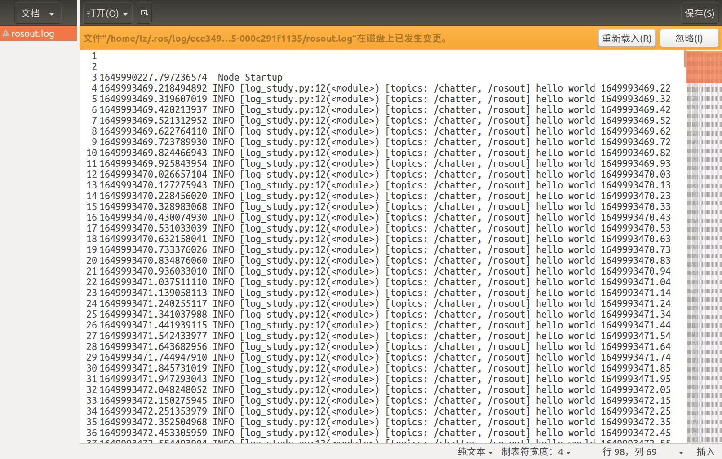Click line number 1 in the margin
Image resolution: width=722 pixels, height=459 pixels.
click(x=94, y=56)
